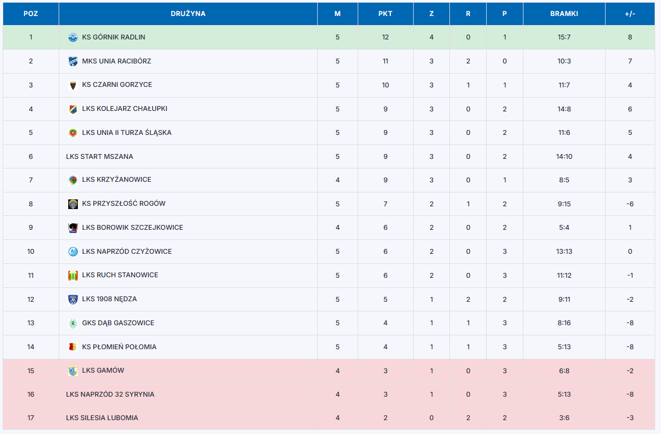Open LKS Start Mszana team link

pyautogui.click(x=100, y=157)
